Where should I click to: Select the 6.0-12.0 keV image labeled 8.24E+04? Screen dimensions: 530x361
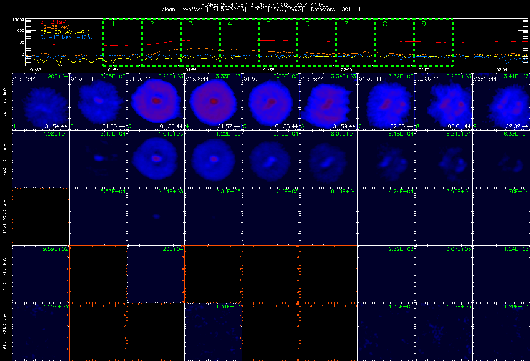(444, 159)
